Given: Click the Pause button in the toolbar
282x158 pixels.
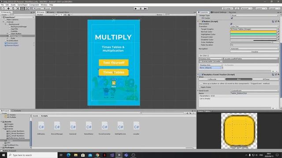Looking at the screenshot, I should 141,9.
